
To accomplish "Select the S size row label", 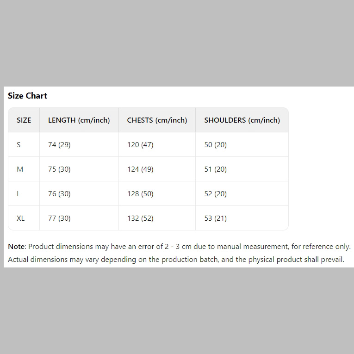I will 19,145.
